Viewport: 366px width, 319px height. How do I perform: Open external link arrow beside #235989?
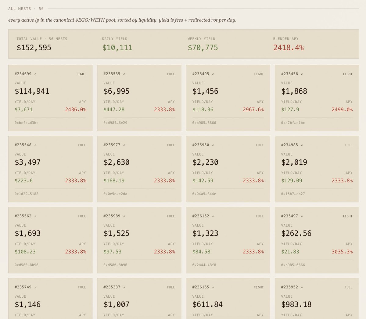[x=124, y=216]
